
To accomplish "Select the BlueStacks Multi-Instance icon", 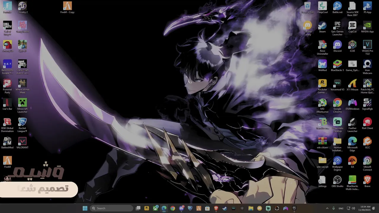I will (x=352, y=183).
